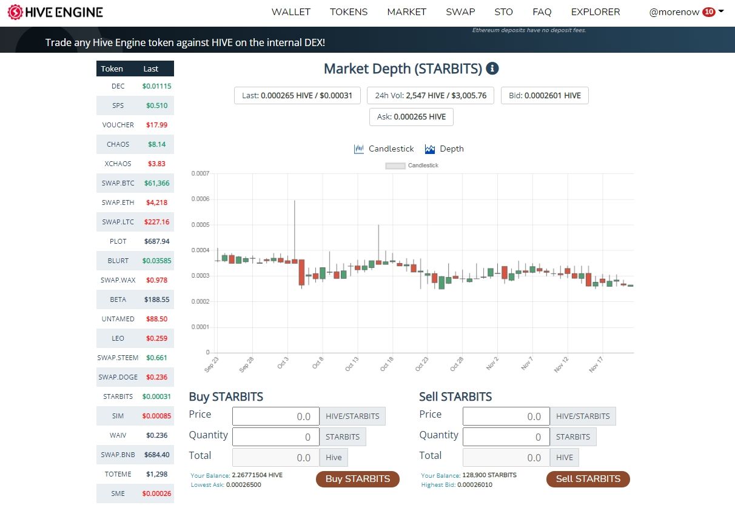
Task: Click the Bid 0.0002601 HIVE box
Action: pos(545,96)
